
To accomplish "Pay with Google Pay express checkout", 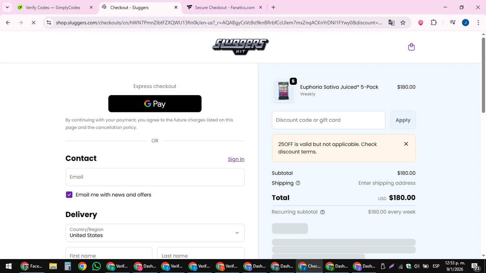I will pos(155,104).
